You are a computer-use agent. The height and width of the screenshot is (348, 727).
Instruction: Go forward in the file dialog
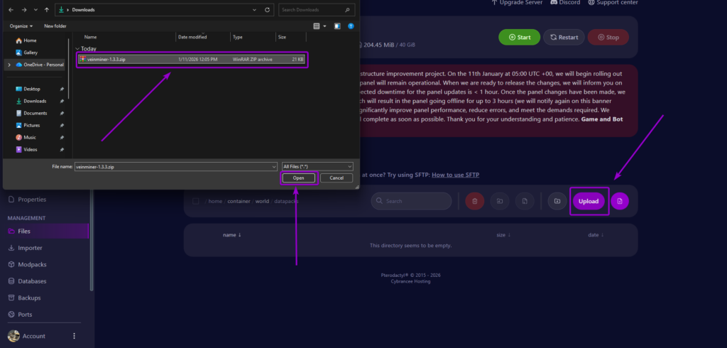(x=23, y=10)
